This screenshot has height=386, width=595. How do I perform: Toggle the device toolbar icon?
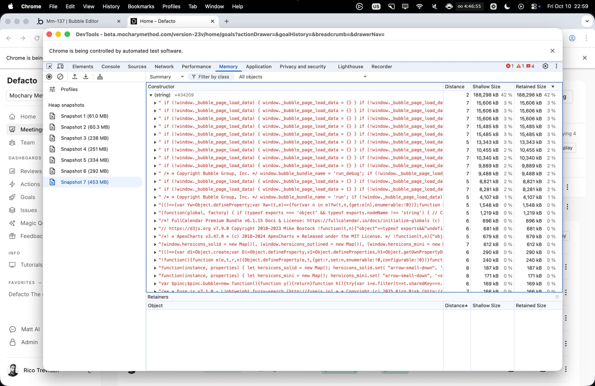pos(60,66)
